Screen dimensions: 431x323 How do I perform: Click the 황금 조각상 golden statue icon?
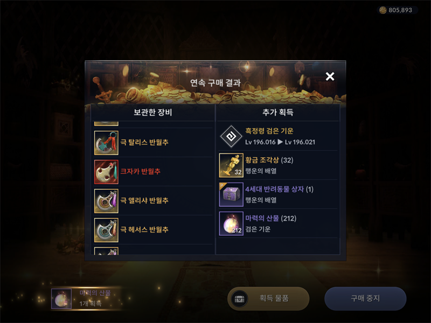(x=231, y=165)
